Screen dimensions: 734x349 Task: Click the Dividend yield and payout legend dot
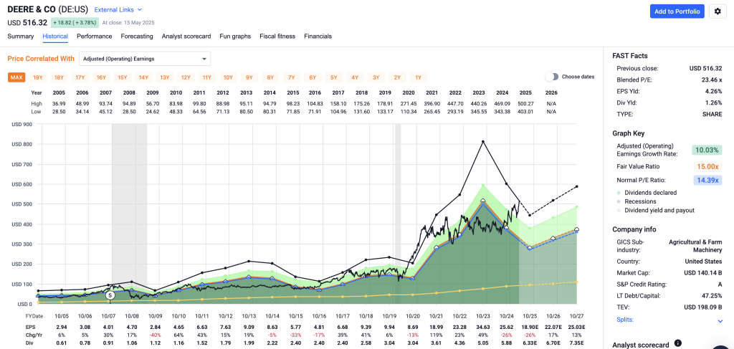click(x=618, y=211)
